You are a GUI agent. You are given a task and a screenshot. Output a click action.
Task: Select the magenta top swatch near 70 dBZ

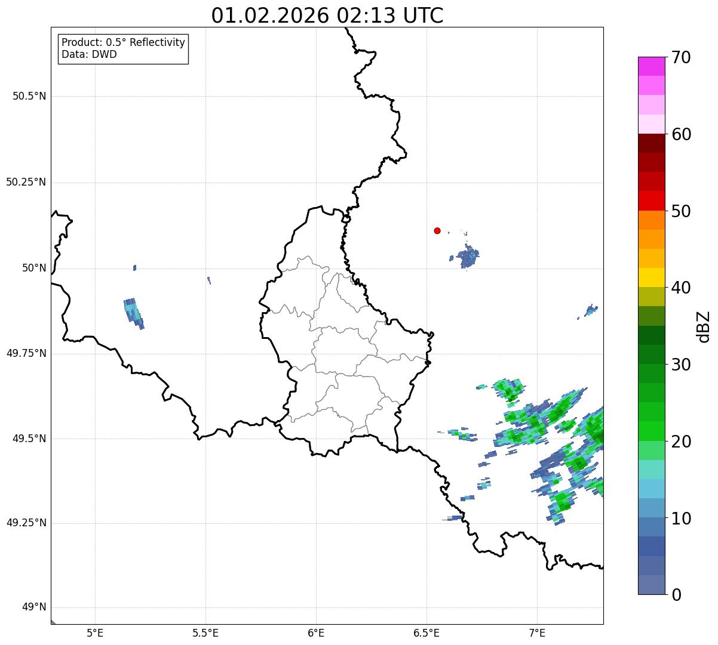click(x=652, y=66)
